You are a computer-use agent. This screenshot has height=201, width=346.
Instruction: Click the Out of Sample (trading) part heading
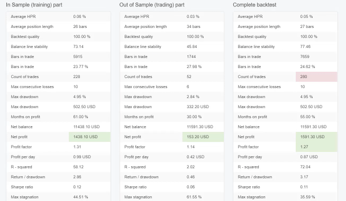[152, 5]
